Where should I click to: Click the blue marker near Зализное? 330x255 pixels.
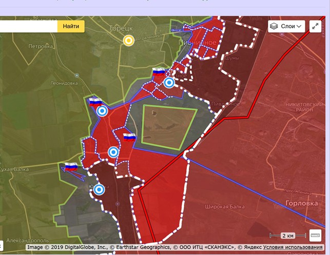pos(169,83)
